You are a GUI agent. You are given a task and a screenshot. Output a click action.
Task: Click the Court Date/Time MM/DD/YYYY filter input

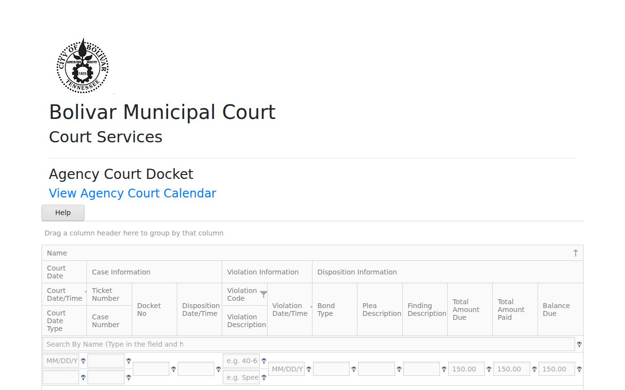point(61,361)
